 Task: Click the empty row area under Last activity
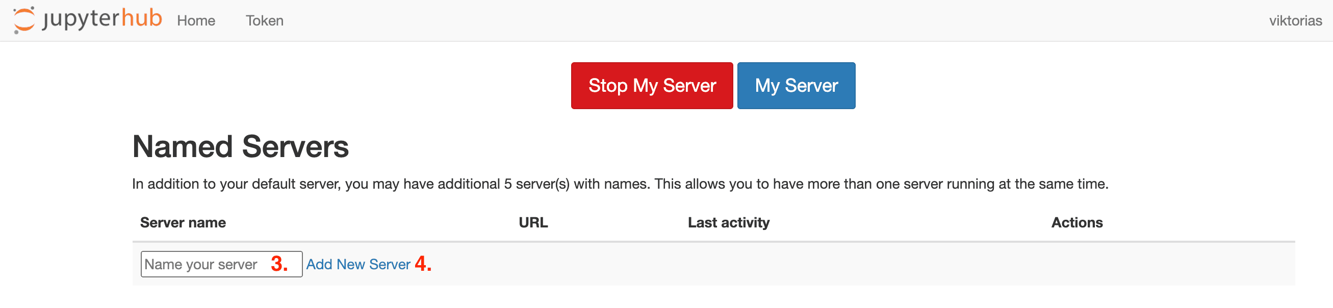[x=728, y=264]
